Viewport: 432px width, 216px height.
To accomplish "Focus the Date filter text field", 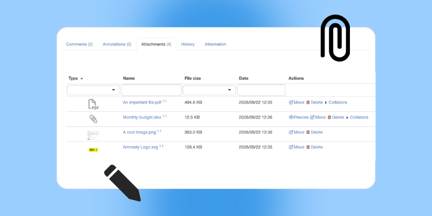I will coord(261,90).
